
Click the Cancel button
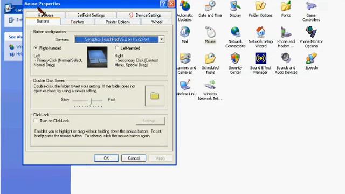134,158
